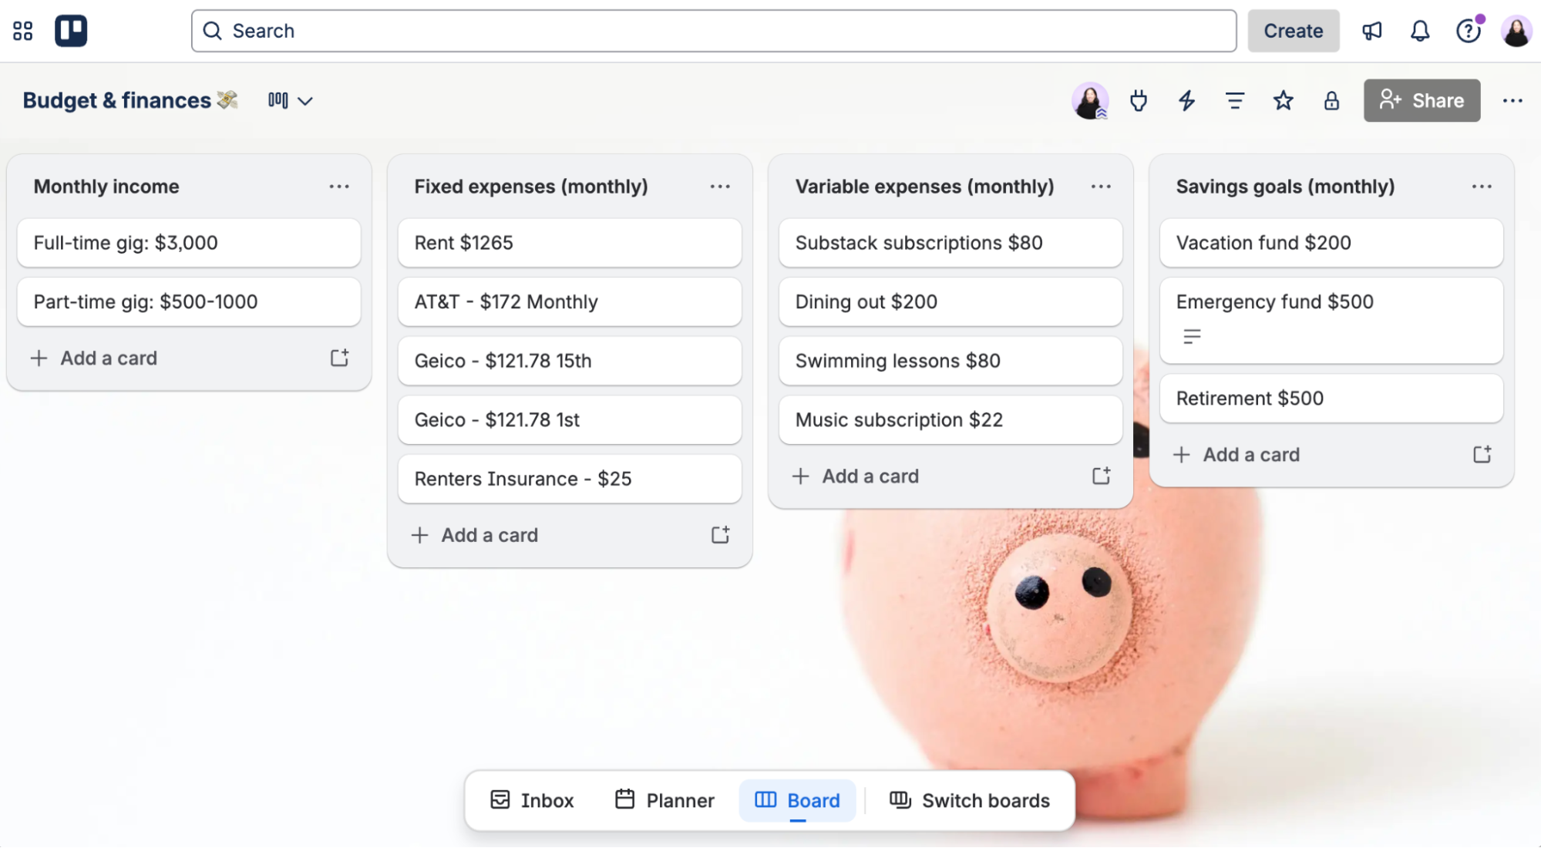
Task: Click the expand indicator on Emergency fund card
Action: coord(1192,335)
